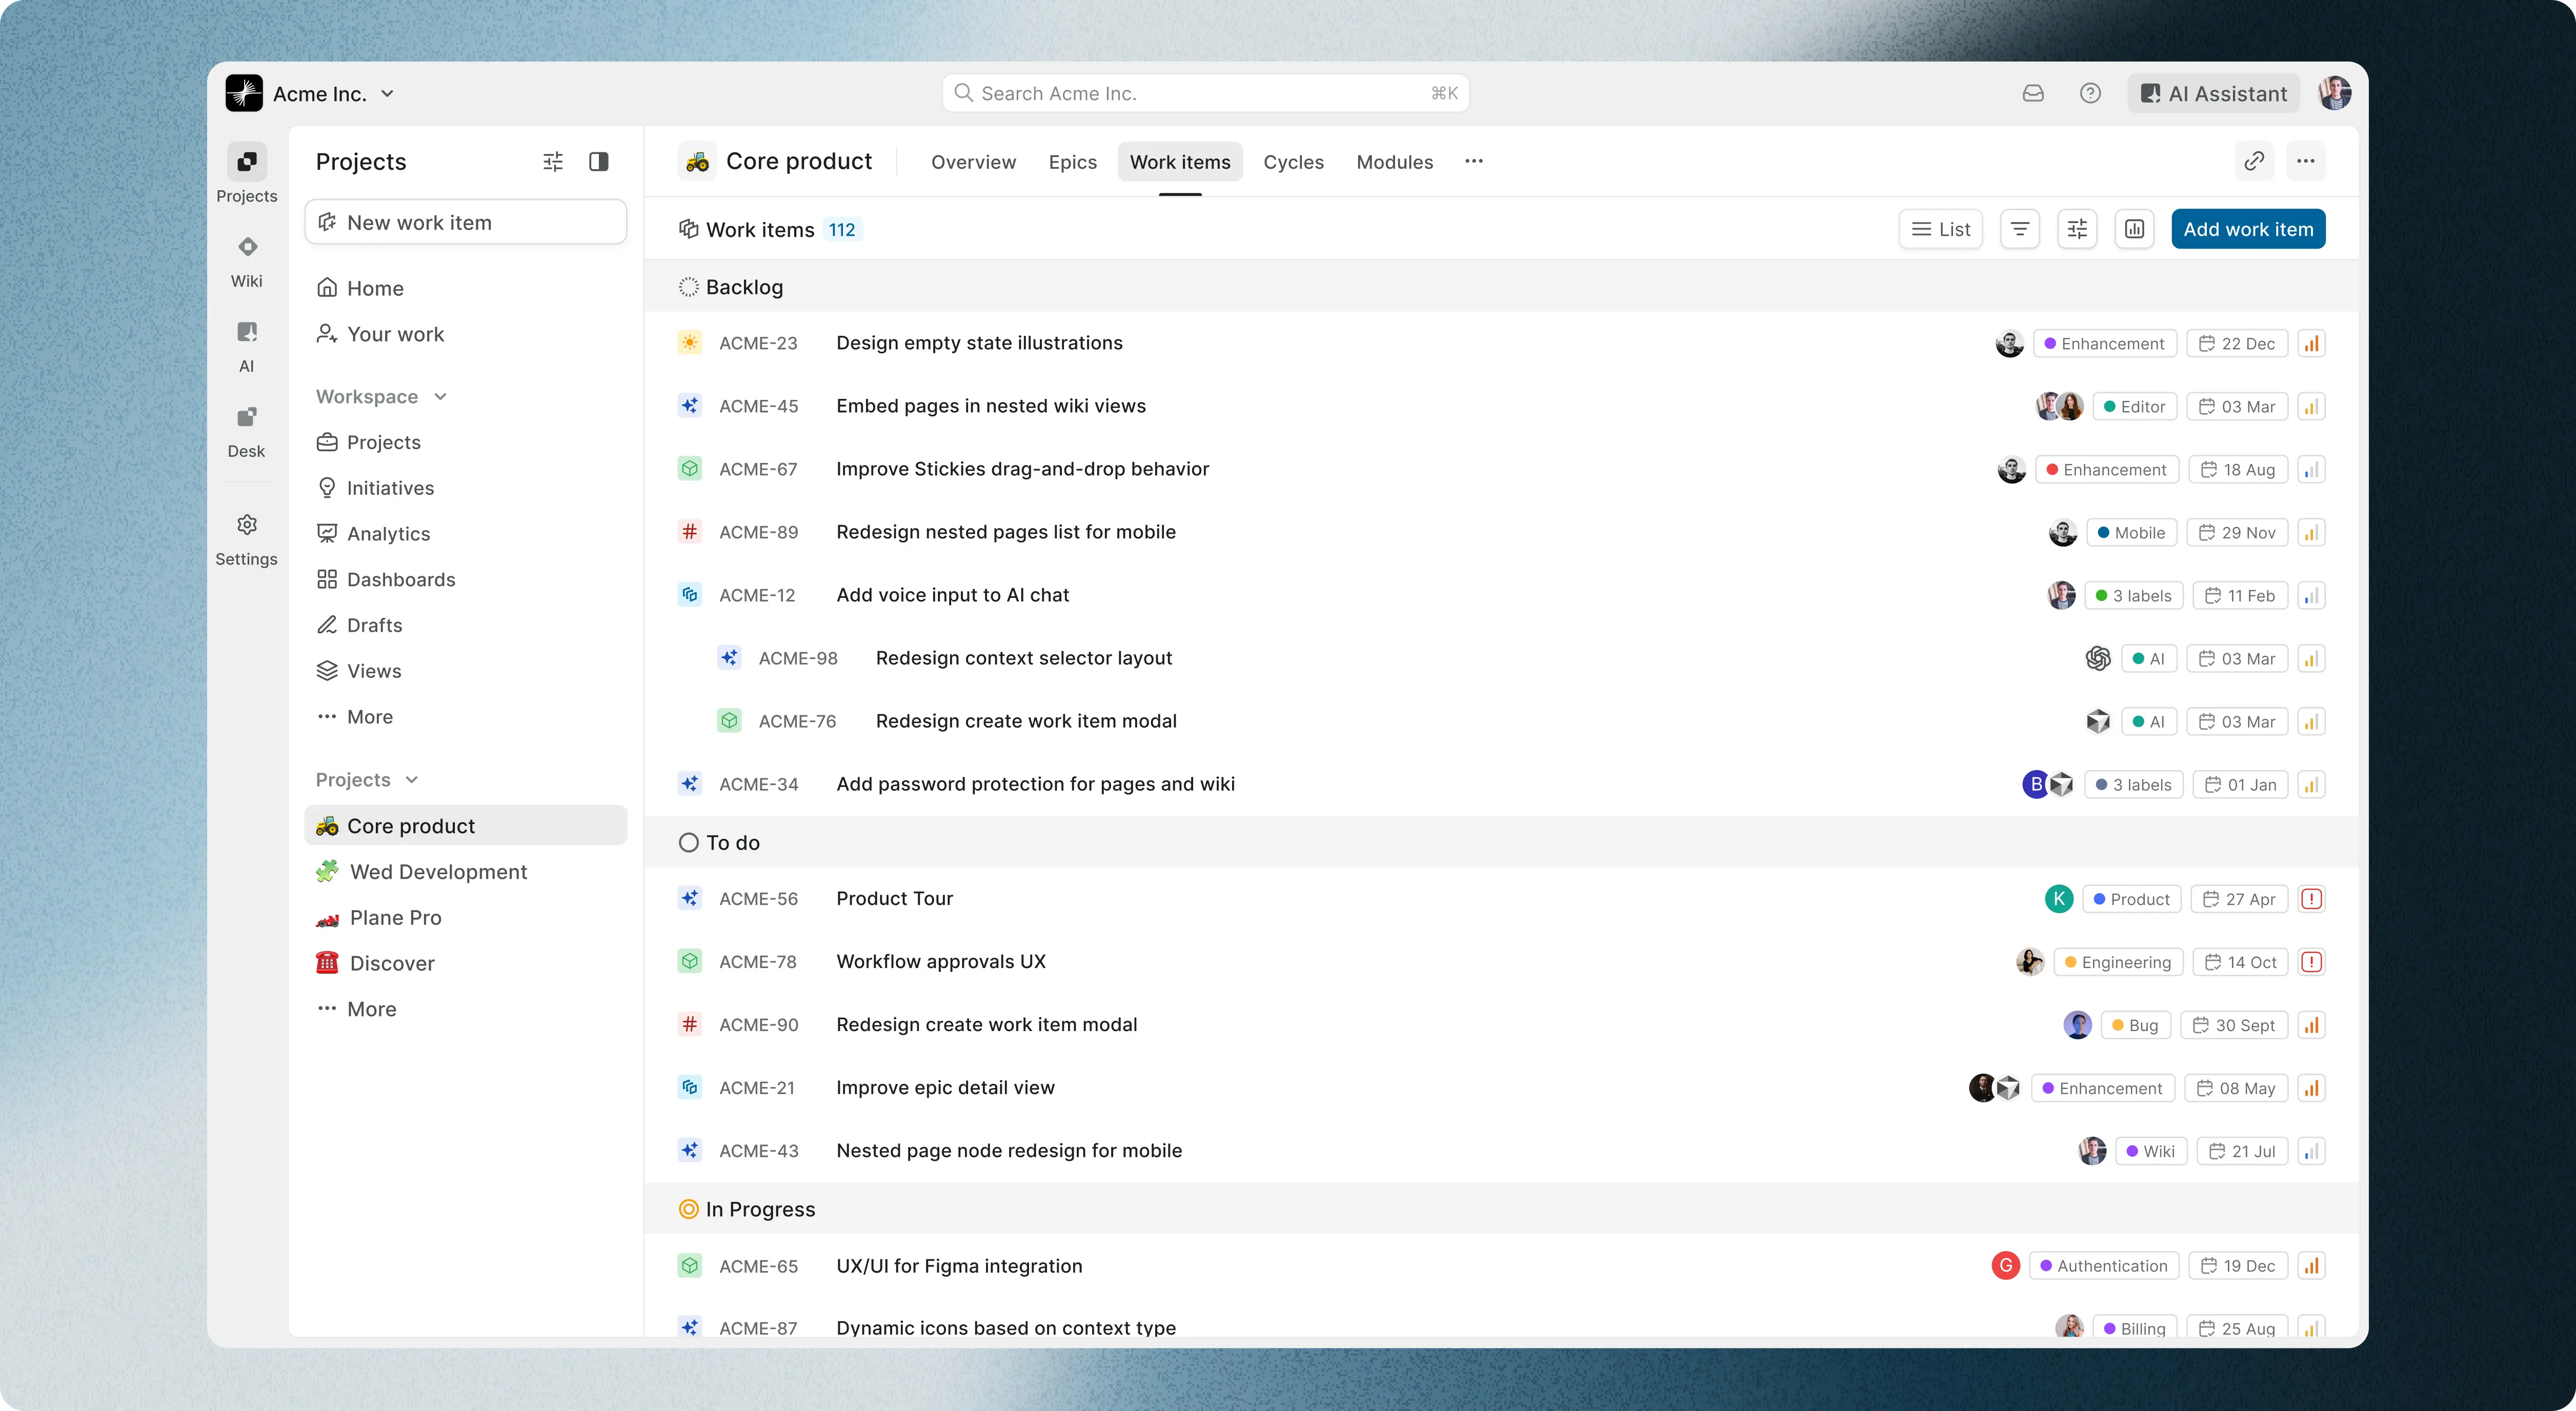This screenshot has width=2576, height=1411.
Task: Open the analytics chart icon near Add work item
Action: tap(2135, 228)
